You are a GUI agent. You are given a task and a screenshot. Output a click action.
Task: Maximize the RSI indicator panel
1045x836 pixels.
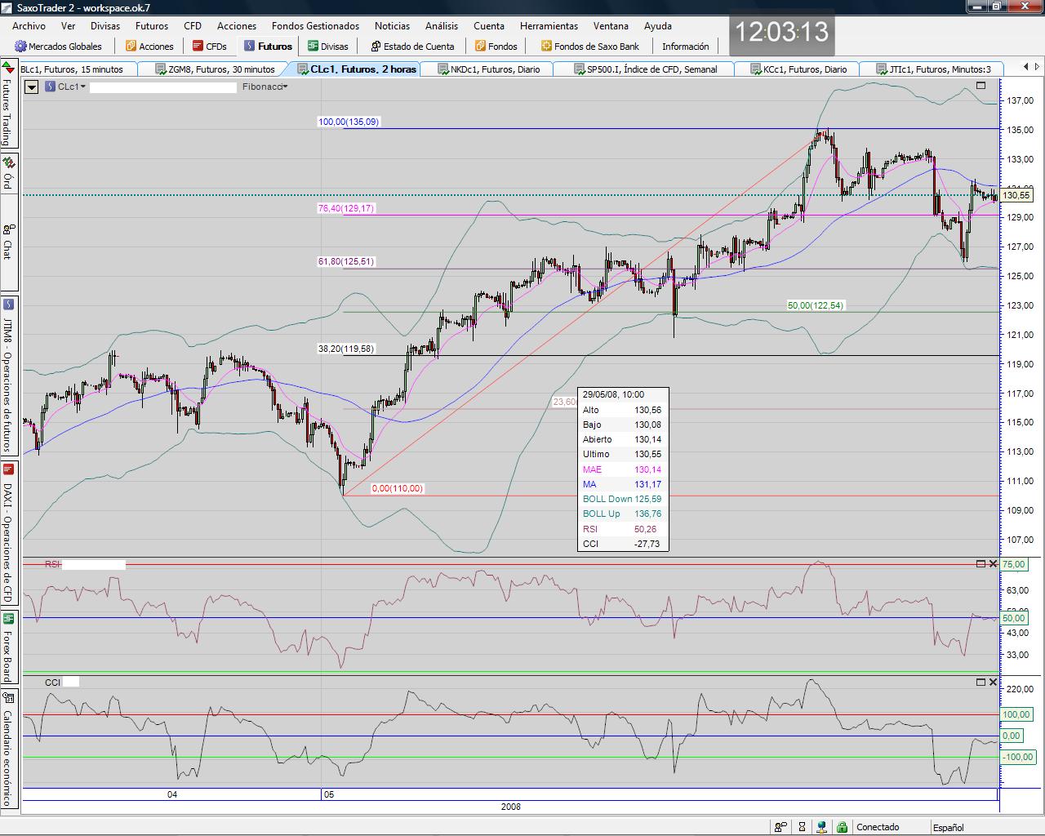pos(981,564)
